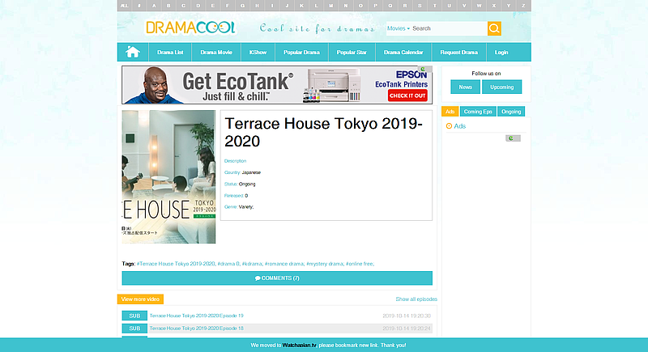Viewport: 648px width, 352px height.
Task: Switch to the Coming Eps tab
Action: coord(478,112)
